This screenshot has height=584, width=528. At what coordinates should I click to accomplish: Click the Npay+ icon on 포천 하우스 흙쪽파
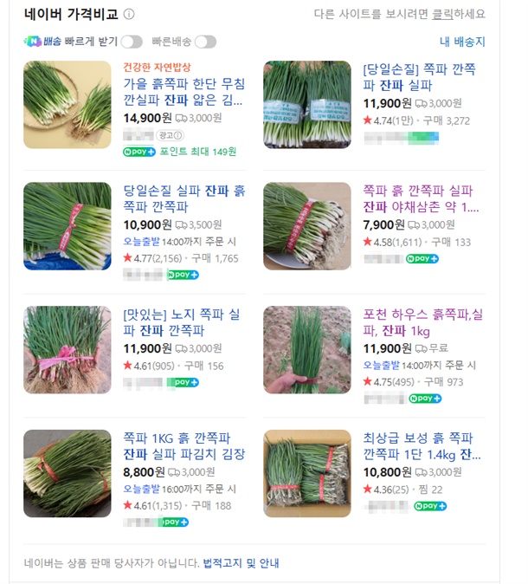click(423, 398)
